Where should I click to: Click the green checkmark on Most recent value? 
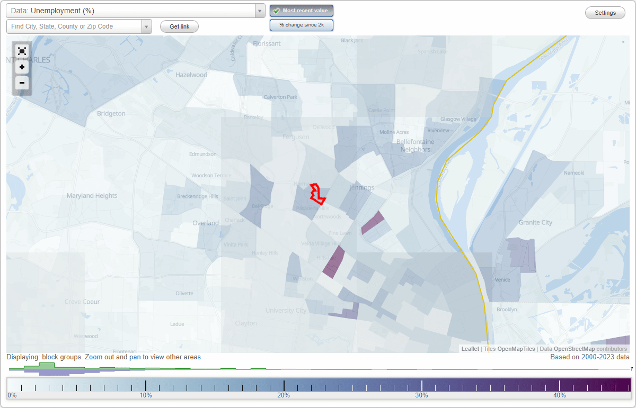[277, 10]
